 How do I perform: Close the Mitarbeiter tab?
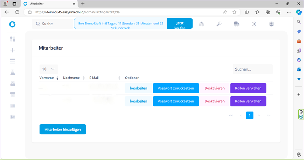pos(74,4)
